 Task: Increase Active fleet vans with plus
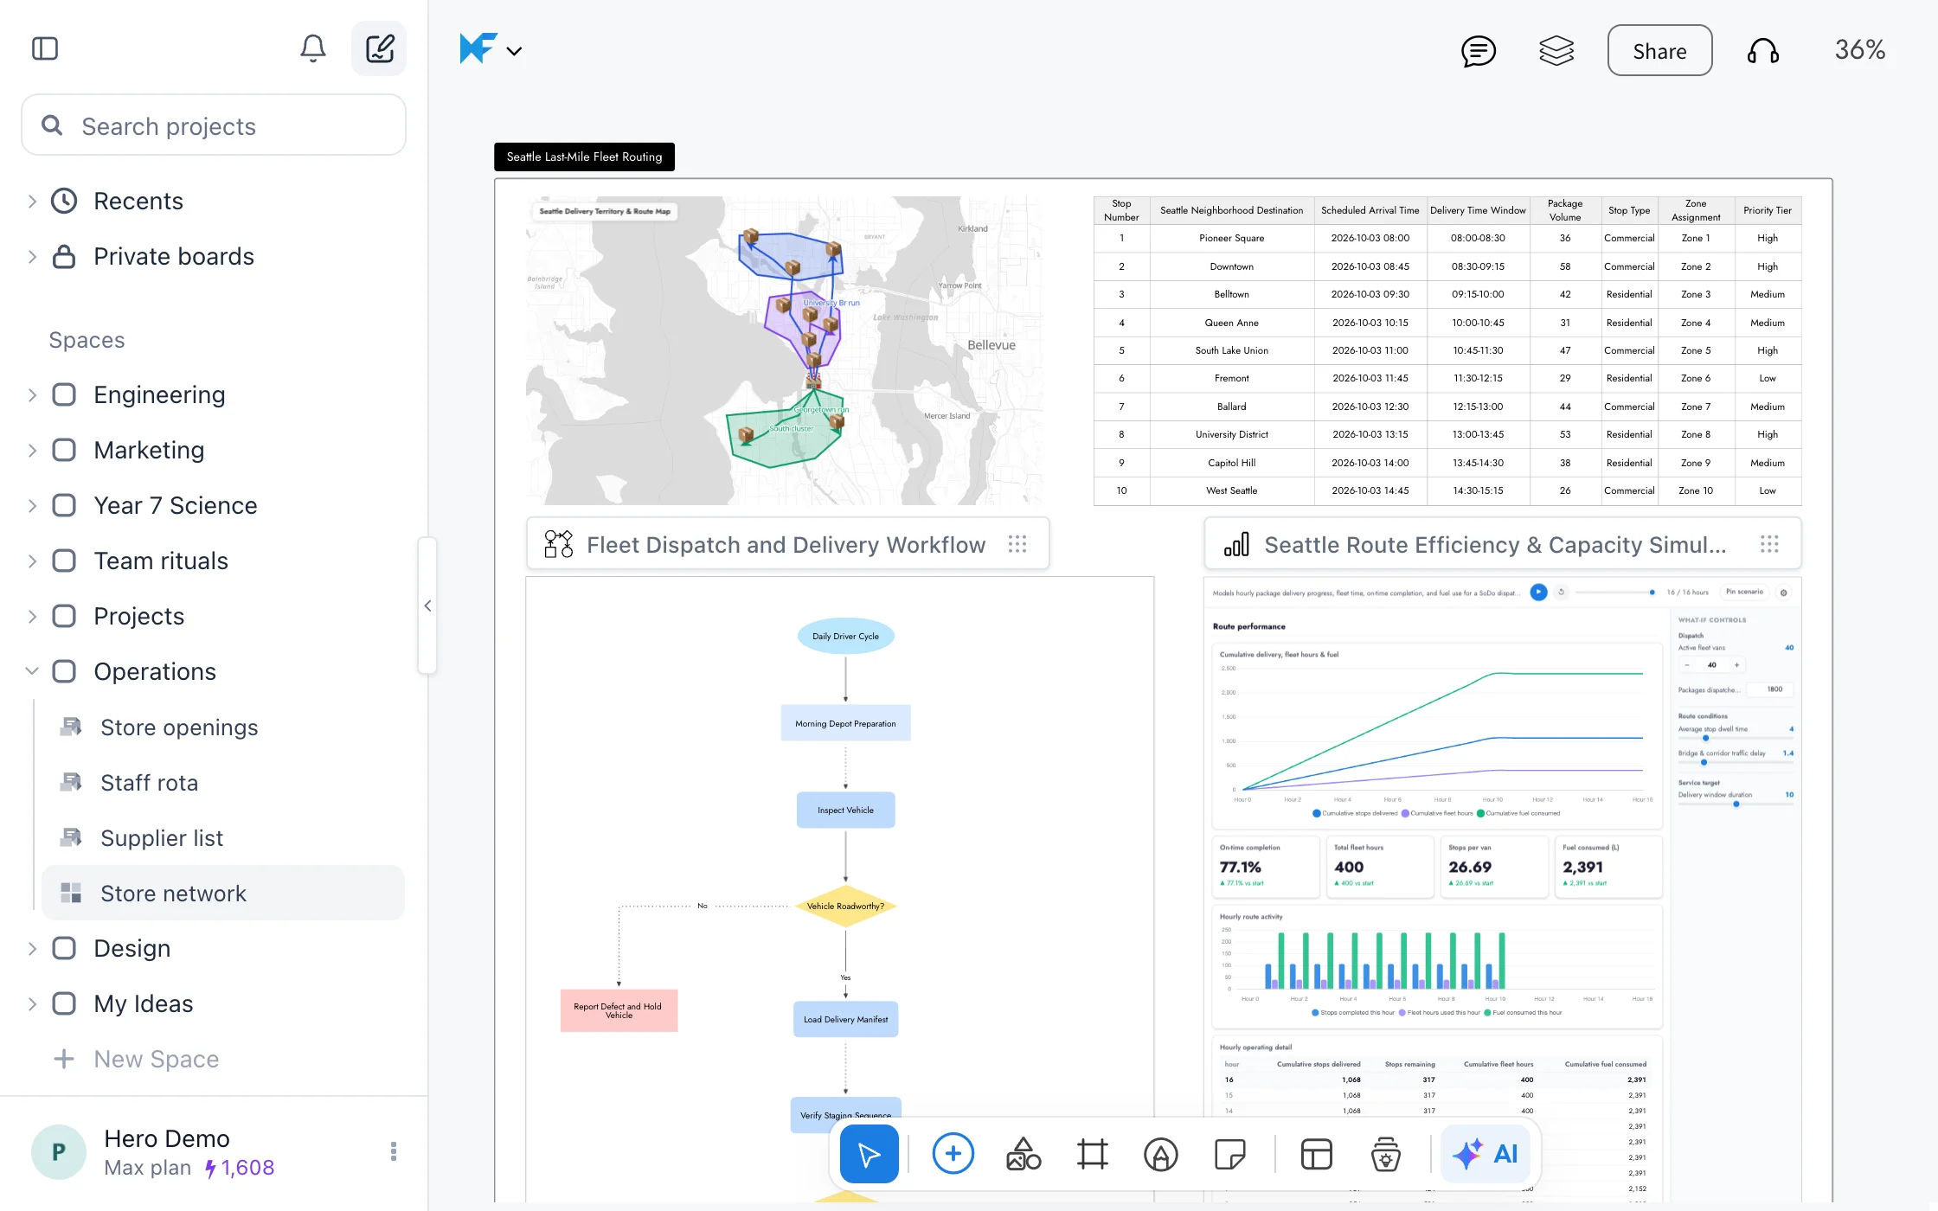point(1736,665)
